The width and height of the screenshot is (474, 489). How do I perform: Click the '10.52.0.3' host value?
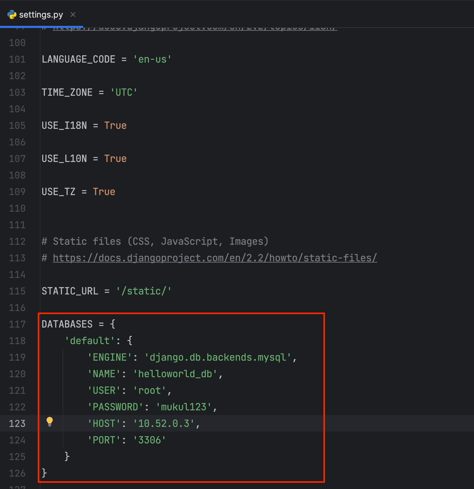[164, 424]
